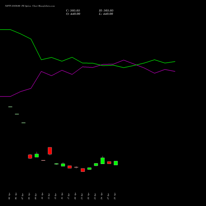Select the tall green 24 Apr candle
This screenshot has width=206, height=206.
[103, 161]
